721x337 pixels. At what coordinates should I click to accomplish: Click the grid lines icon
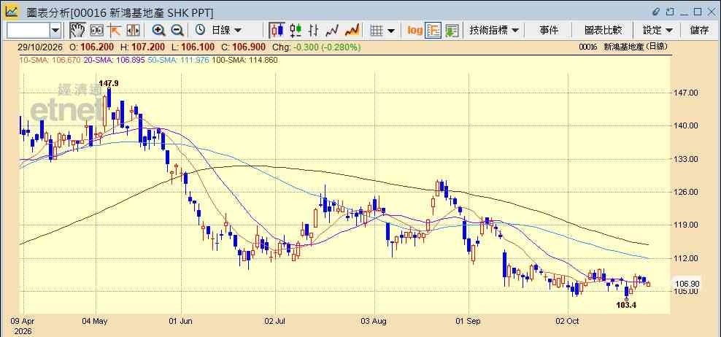click(x=377, y=31)
